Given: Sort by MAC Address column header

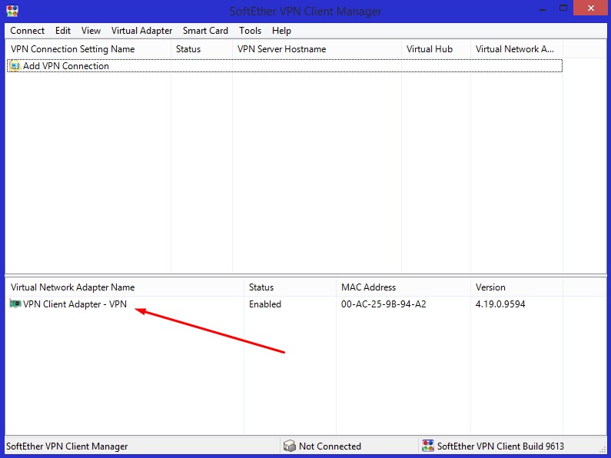Looking at the screenshot, I should [x=403, y=287].
